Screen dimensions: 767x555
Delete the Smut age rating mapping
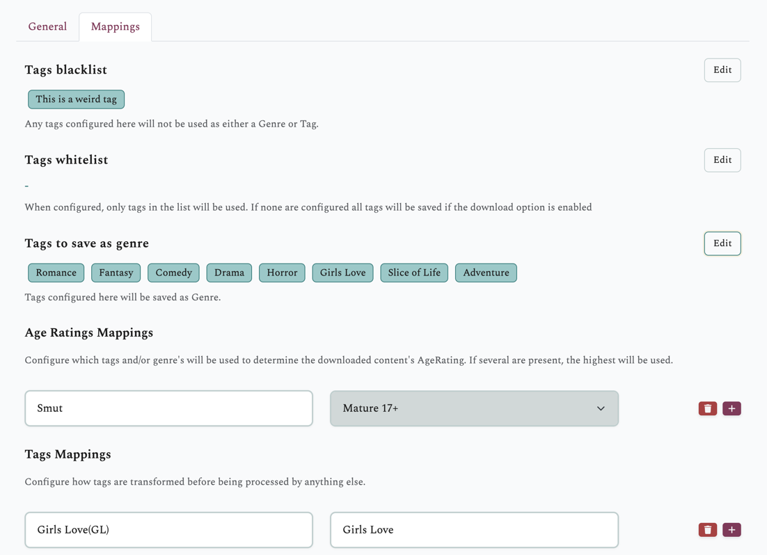click(707, 408)
